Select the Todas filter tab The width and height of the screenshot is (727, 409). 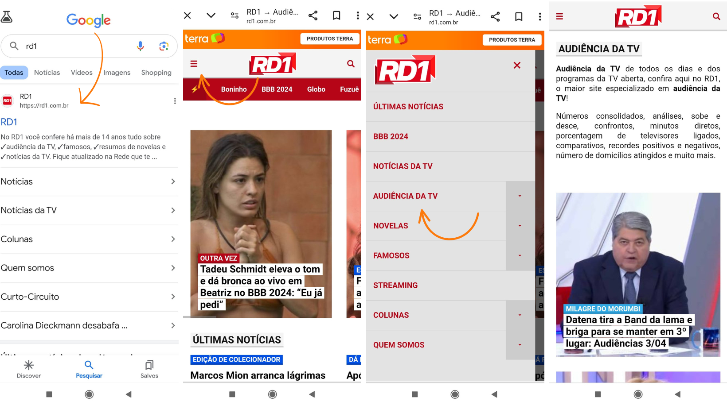point(14,73)
